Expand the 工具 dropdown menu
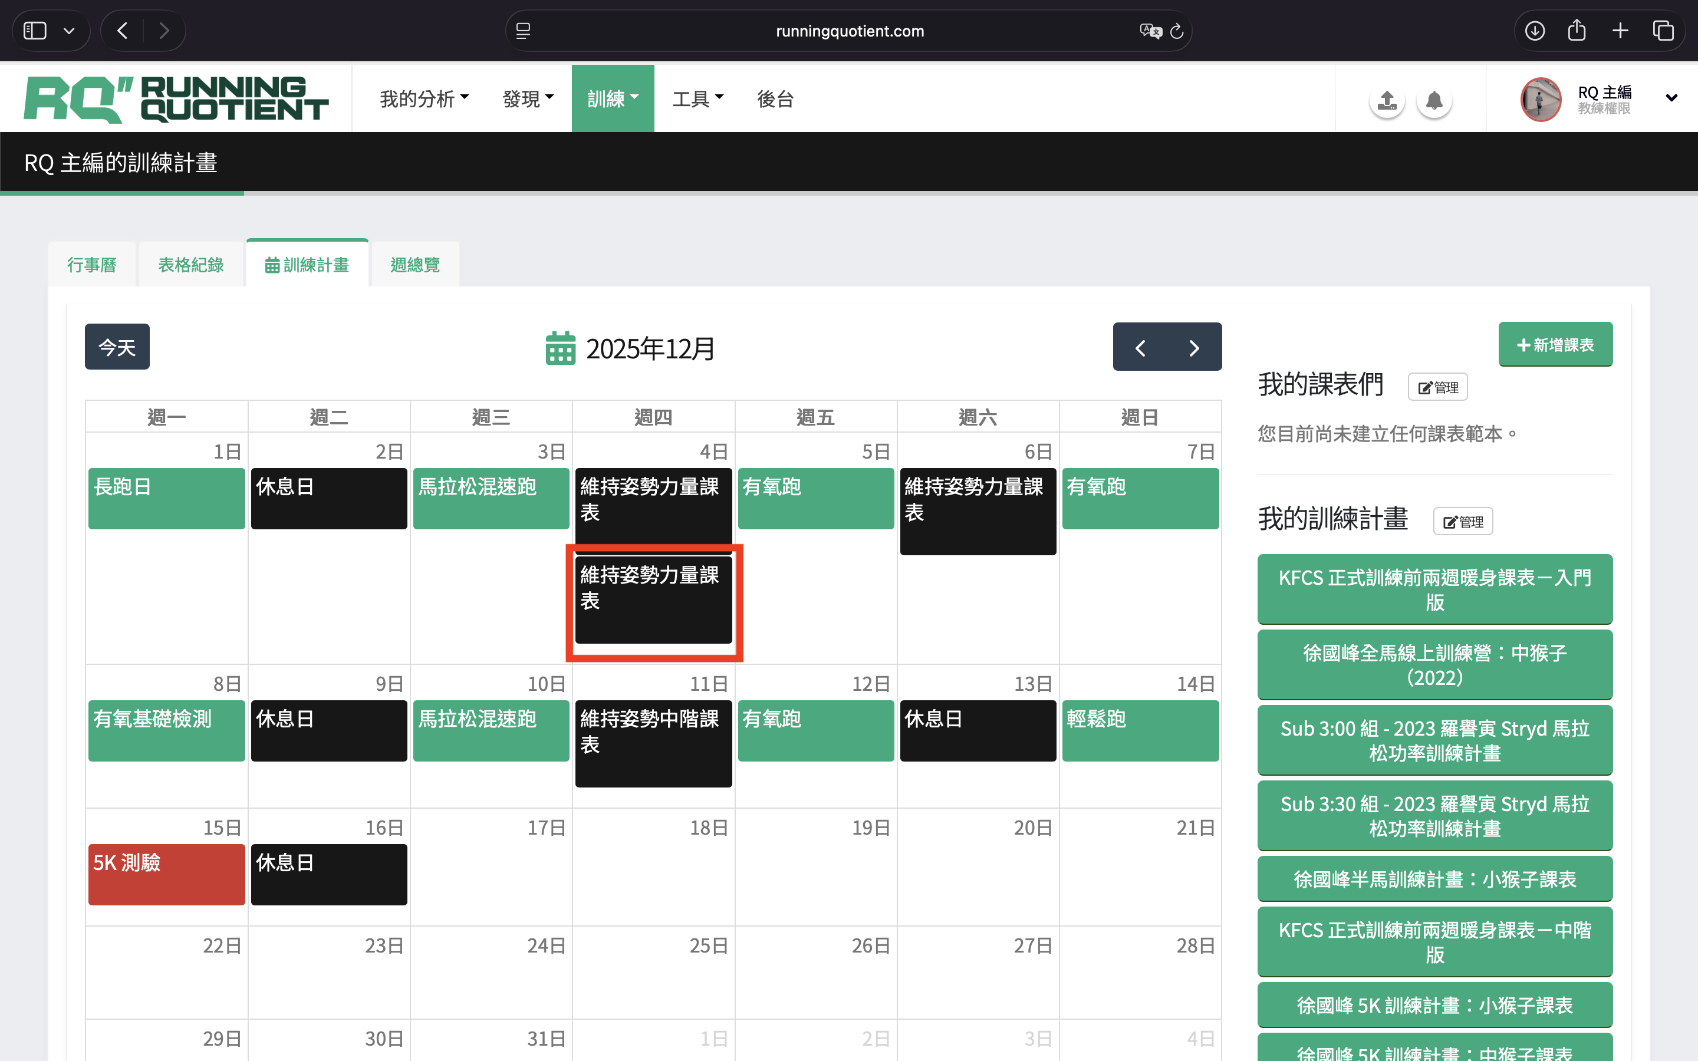Image resolution: width=1698 pixels, height=1061 pixels. 697,99
